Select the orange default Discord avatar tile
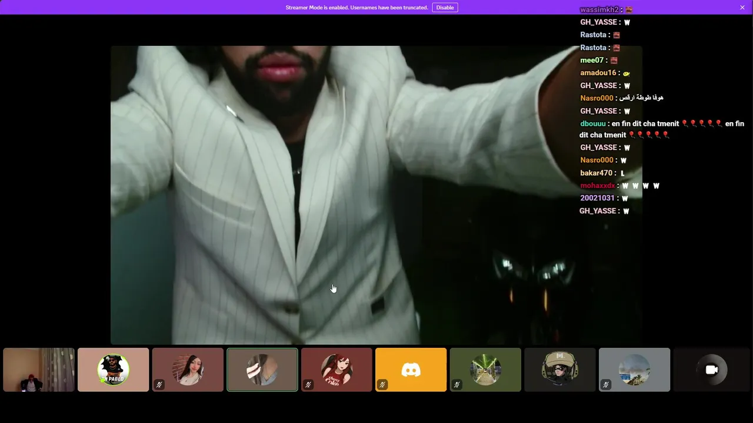 411,370
